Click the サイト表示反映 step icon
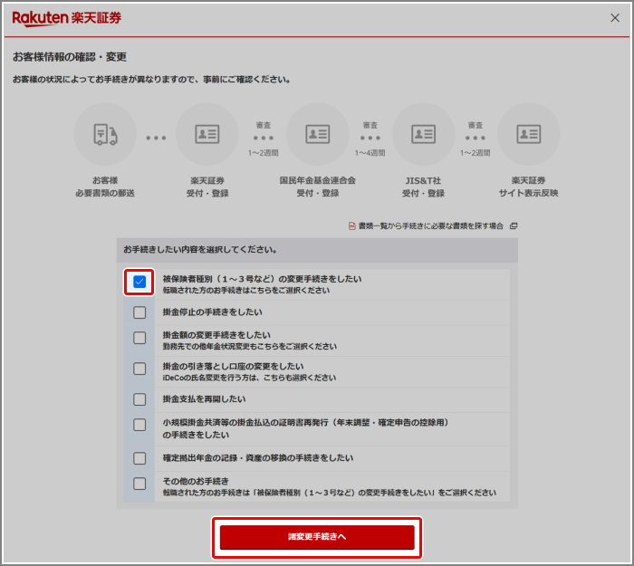This screenshot has height=566, width=634. [528, 134]
